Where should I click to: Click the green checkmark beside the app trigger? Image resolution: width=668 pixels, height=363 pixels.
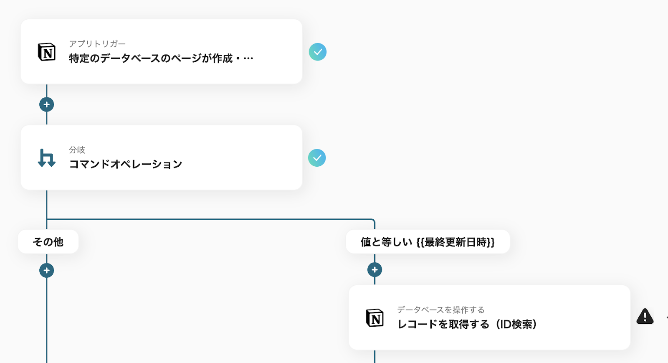click(x=317, y=52)
